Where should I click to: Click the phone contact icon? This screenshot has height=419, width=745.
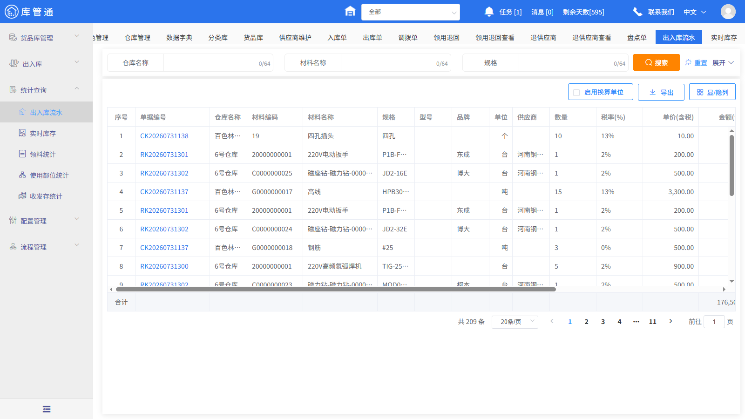(637, 12)
